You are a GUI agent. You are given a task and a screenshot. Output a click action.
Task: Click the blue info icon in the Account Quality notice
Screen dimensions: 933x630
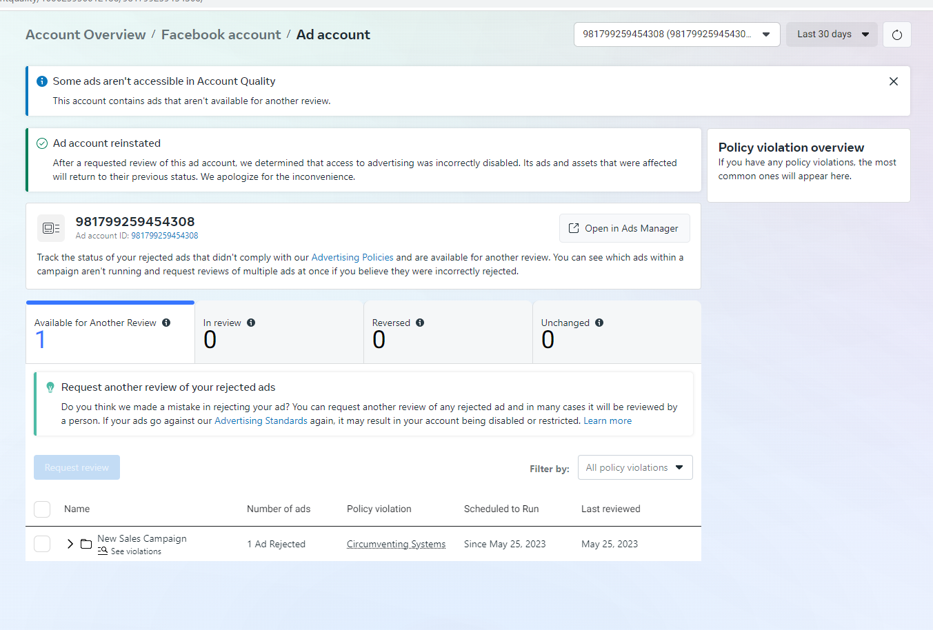point(41,81)
